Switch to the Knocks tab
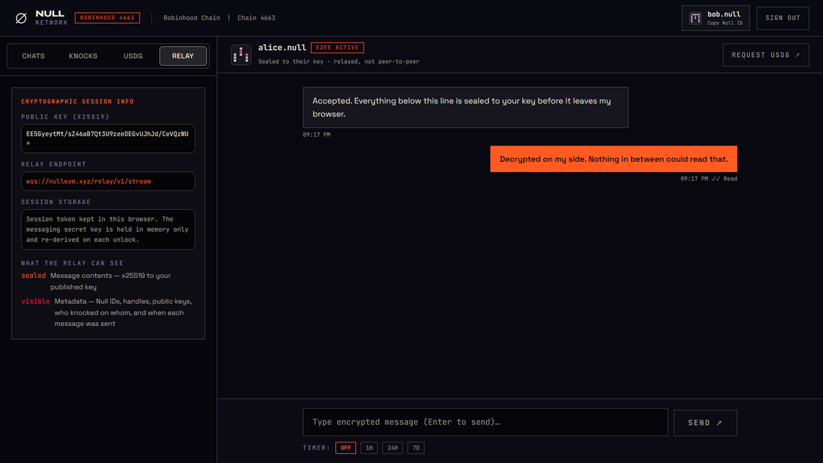 pos(83,56)
